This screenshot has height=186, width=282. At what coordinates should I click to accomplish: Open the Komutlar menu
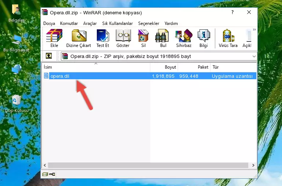pos(69,23)
